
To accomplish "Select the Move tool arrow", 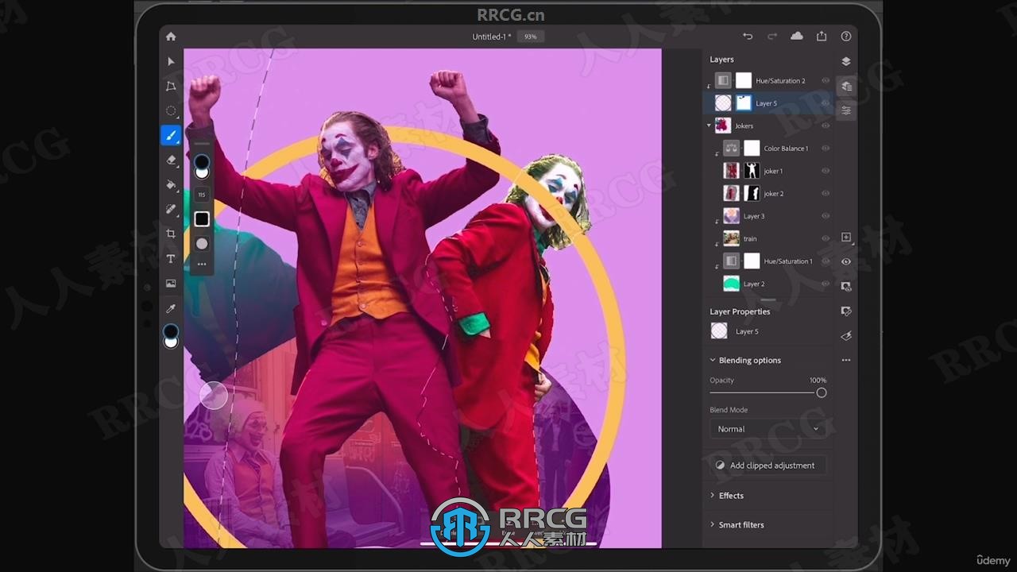I will click(x=171, y=61).
